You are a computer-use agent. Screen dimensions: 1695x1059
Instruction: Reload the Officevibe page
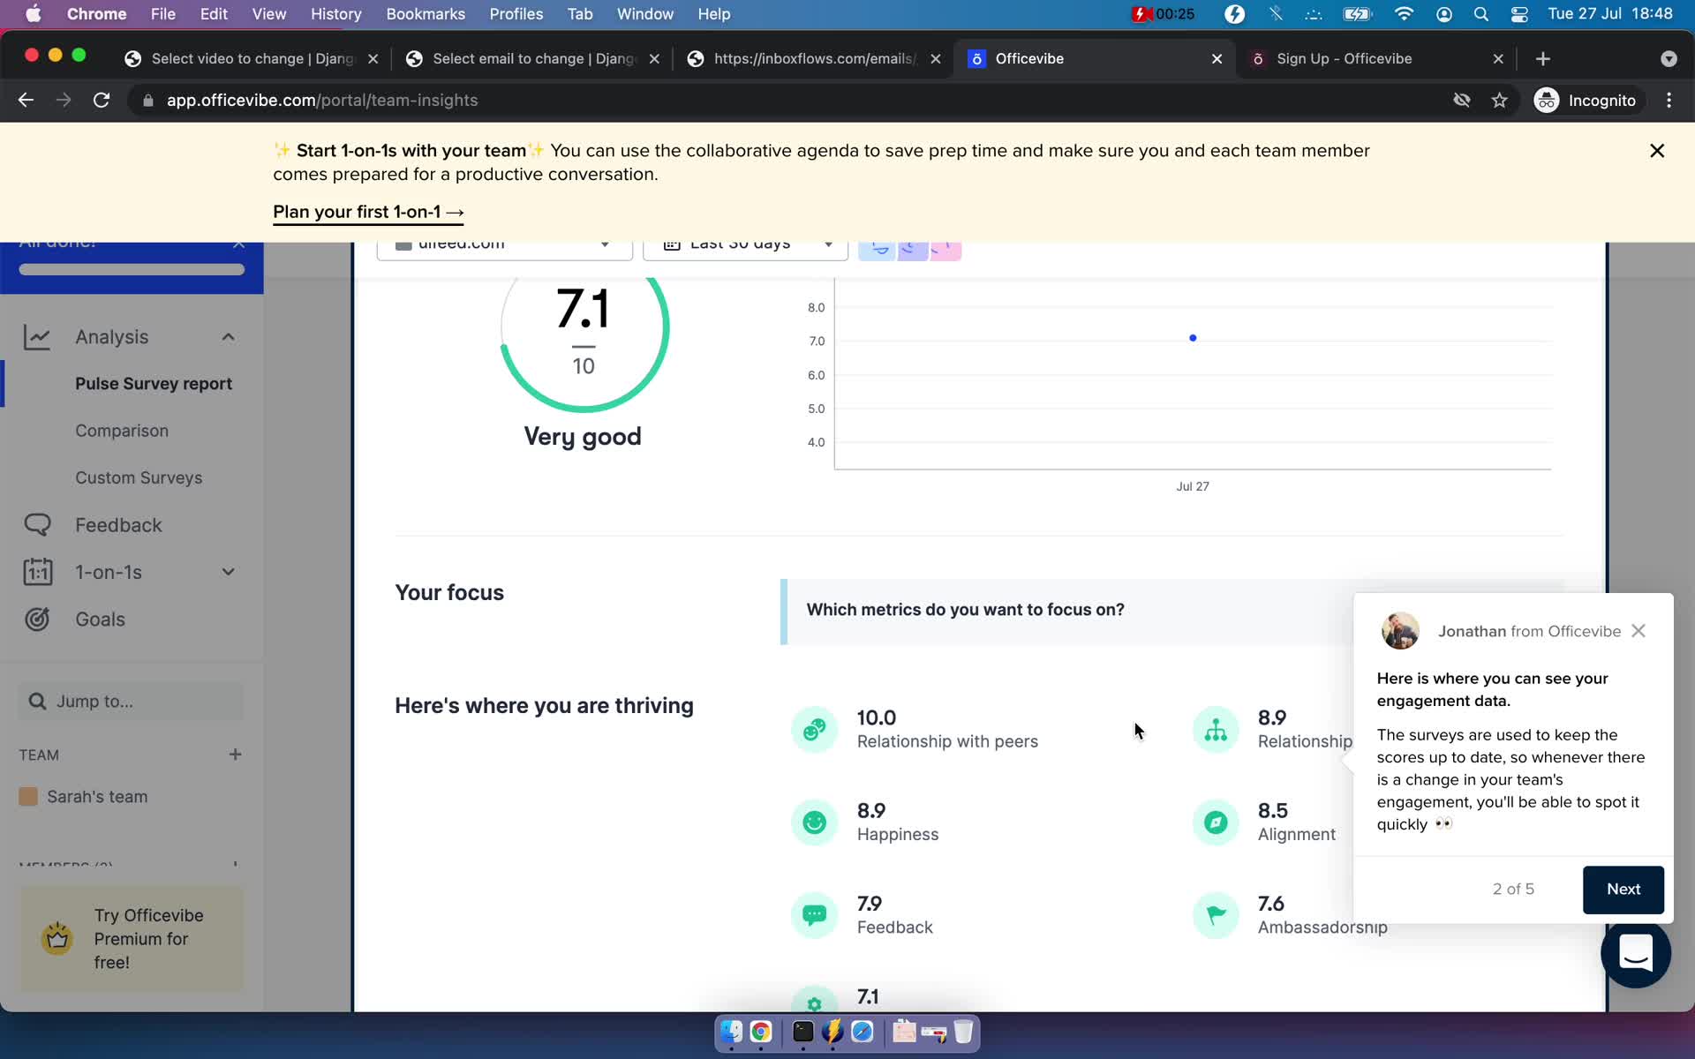point(102,101)
